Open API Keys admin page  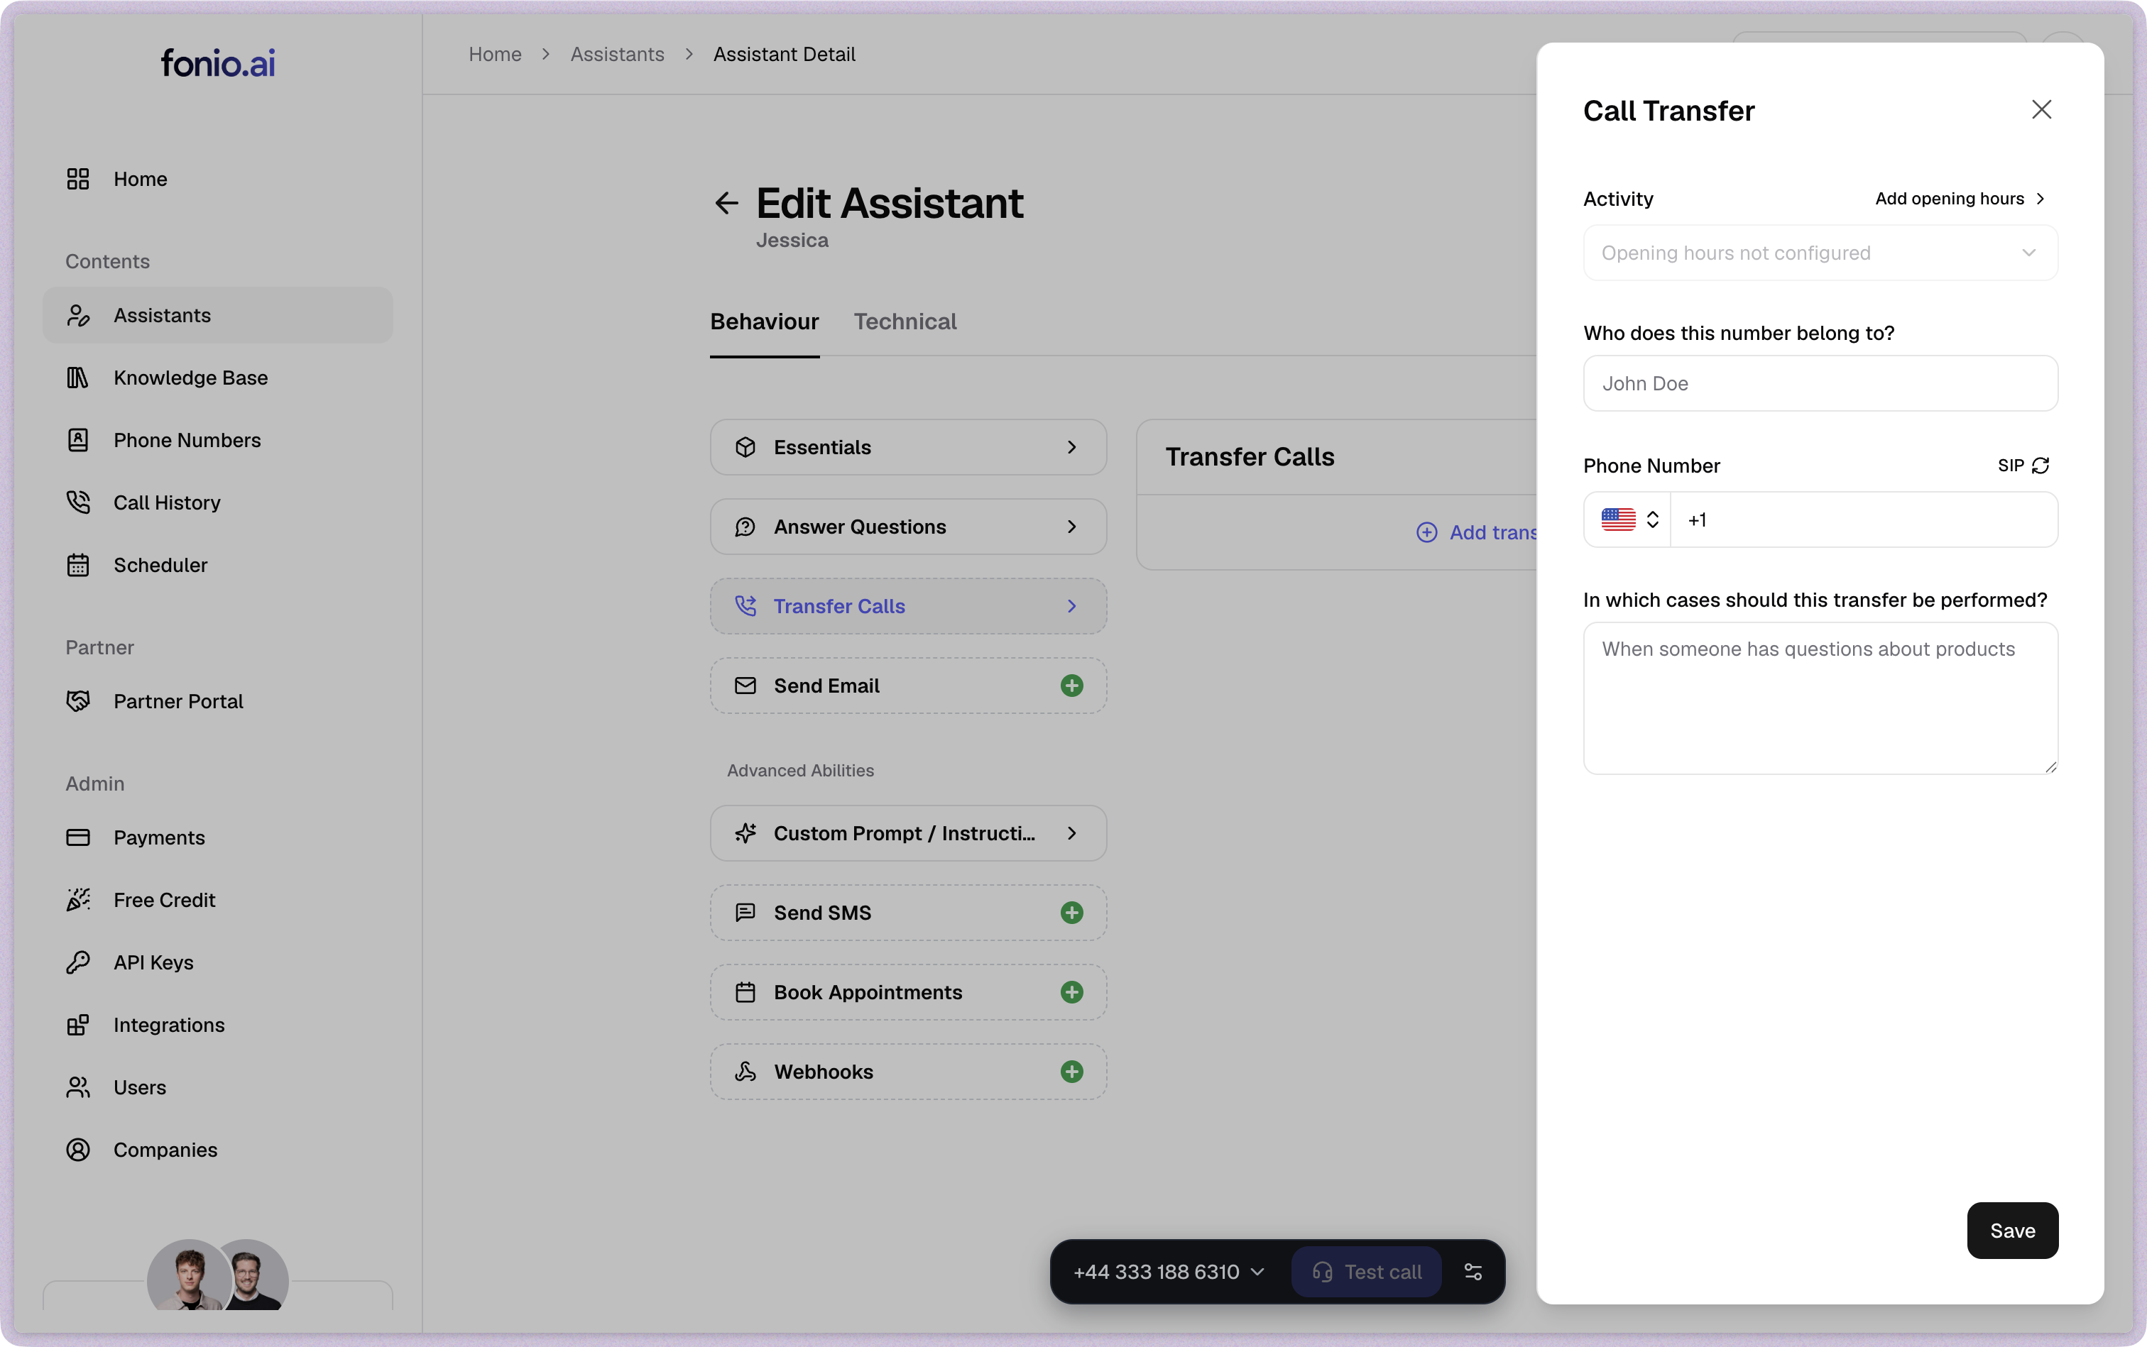click(153, 962)
